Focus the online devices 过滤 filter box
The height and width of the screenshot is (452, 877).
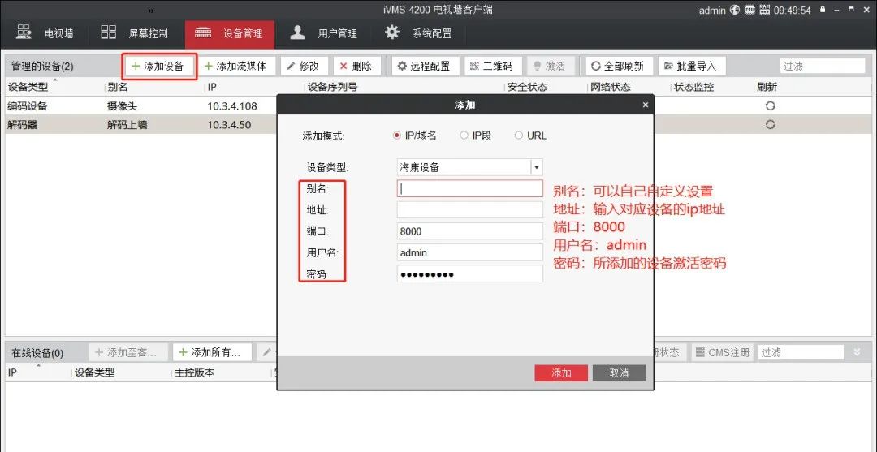[801, 352]
